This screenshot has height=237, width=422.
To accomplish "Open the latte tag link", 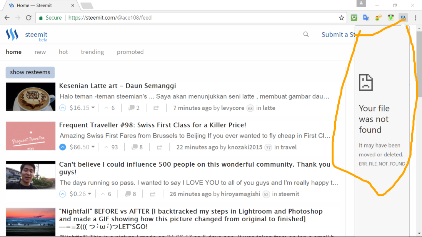I will tap(269, 108).
